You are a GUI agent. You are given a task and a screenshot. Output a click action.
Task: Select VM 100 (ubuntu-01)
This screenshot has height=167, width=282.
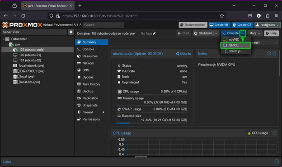click(x=38, y=55)
